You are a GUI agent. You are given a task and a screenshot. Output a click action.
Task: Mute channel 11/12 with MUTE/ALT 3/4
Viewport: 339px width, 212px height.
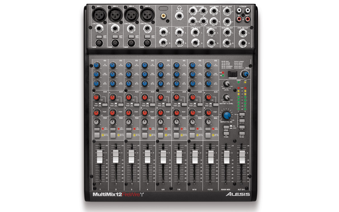(x=208, y=135)
